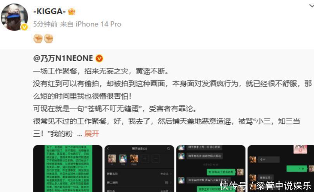Screen dimensions: 314x192
Task: Click the orange verified badge next to 乃万N1NEONE
Action: click(99, 58)
